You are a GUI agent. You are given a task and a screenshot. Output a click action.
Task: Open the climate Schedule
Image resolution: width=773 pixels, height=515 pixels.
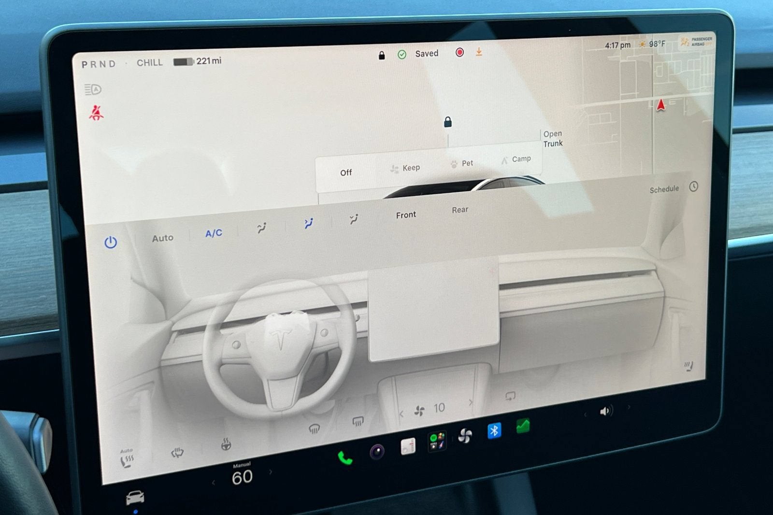(x=664, y=189)
